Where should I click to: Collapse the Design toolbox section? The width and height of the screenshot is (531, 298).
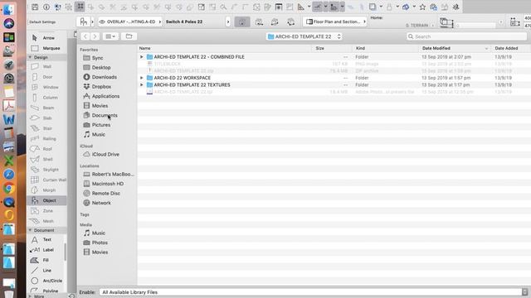click(30, 57)
